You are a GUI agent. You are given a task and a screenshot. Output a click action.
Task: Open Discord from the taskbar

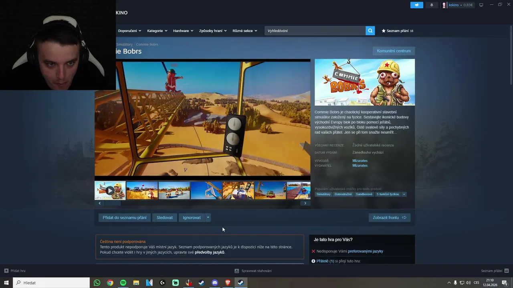tap(215, 283)
